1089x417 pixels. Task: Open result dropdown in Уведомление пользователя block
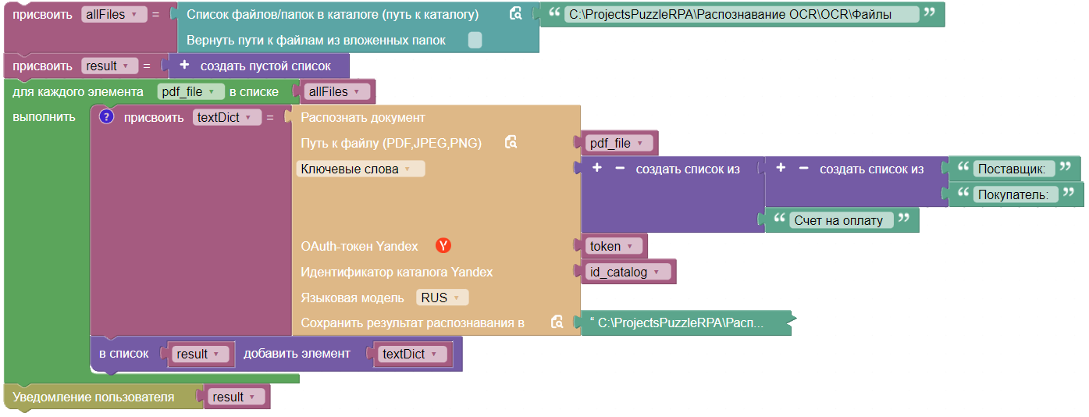pyautogui.click(x=237, y=397)
